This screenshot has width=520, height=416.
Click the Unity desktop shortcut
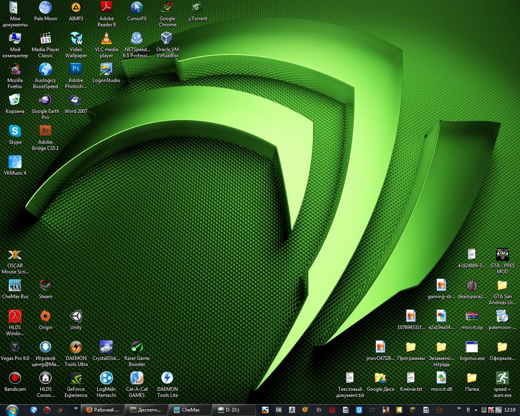[76, 320]
